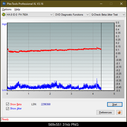
Task: Click the Show Jitter blue label
Action: coord(16,108)
